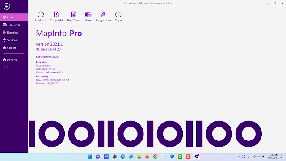286x161 pixels.
Task: Open the green Camtasia taskbar icon
Action: point(180,157)
